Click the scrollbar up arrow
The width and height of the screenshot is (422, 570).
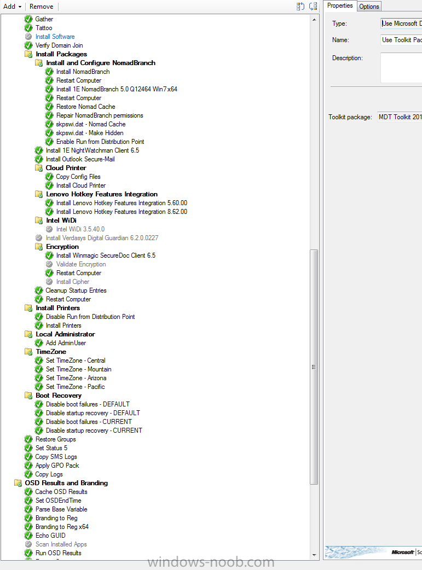click(314, 20)
